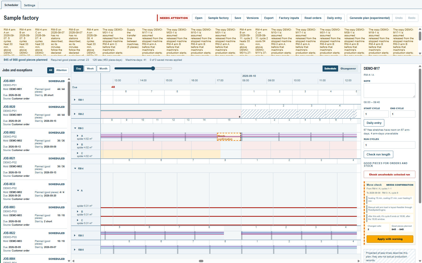Switch timeline to Month view
Viewport: 422px width, 263px height.
[103, 69]
